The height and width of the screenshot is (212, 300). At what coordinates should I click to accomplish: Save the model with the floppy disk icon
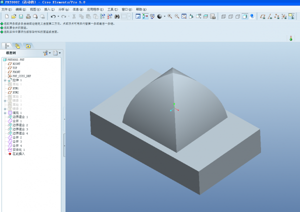pos(21,17)
